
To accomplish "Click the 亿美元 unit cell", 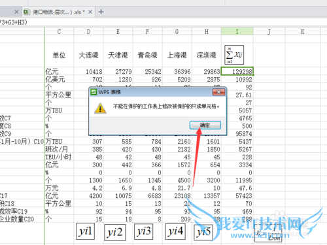I will coord(59,80).
